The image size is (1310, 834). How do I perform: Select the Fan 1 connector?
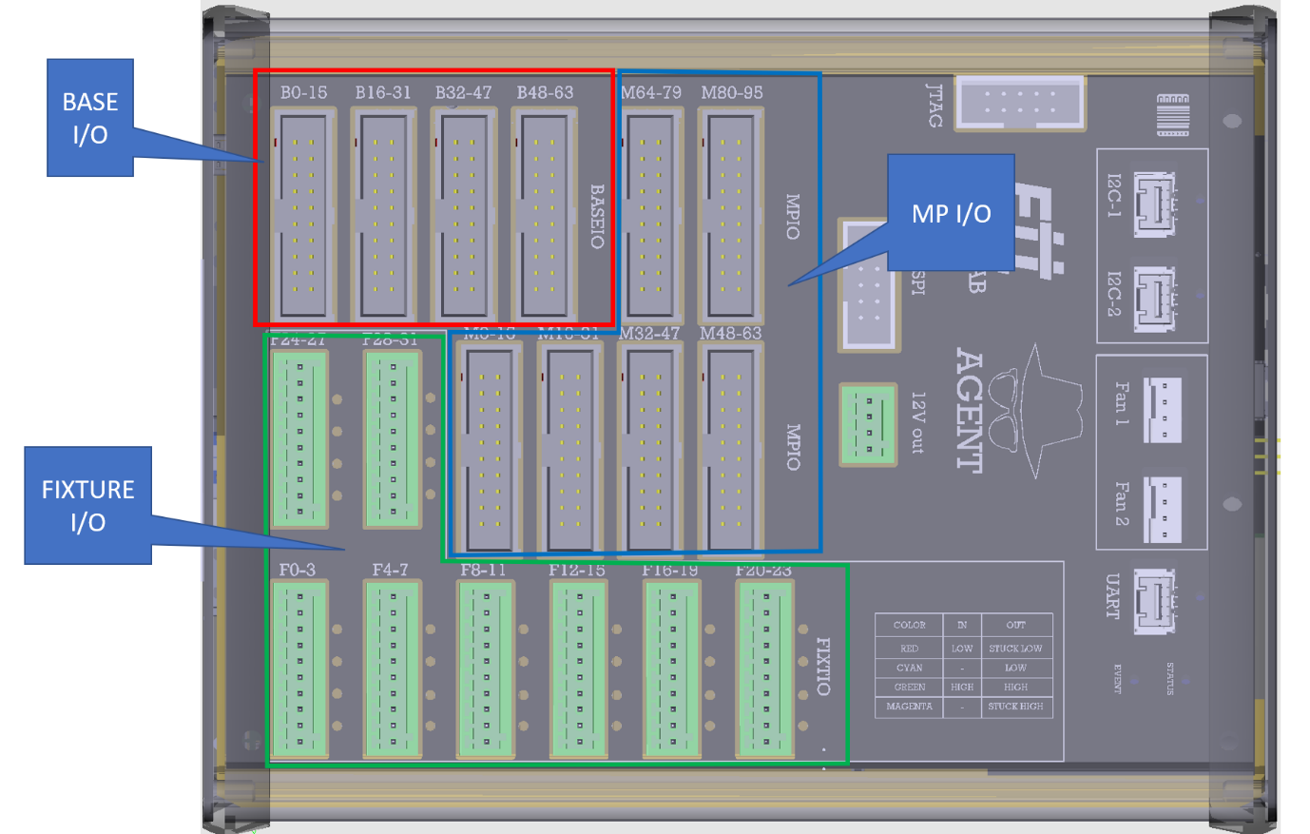pos(1163,409)
